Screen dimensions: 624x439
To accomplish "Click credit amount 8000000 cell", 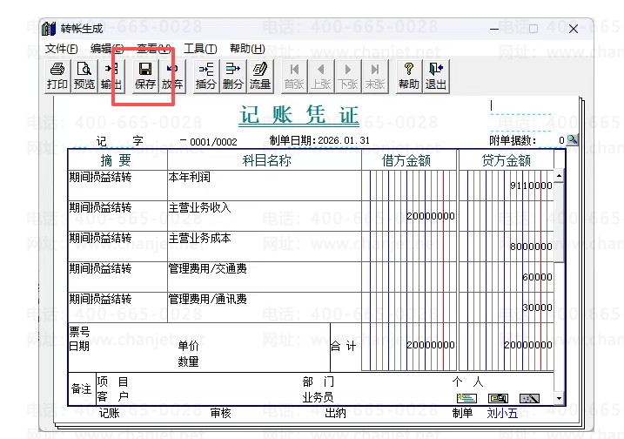I will pyautogui.click(x=506, y=247).
